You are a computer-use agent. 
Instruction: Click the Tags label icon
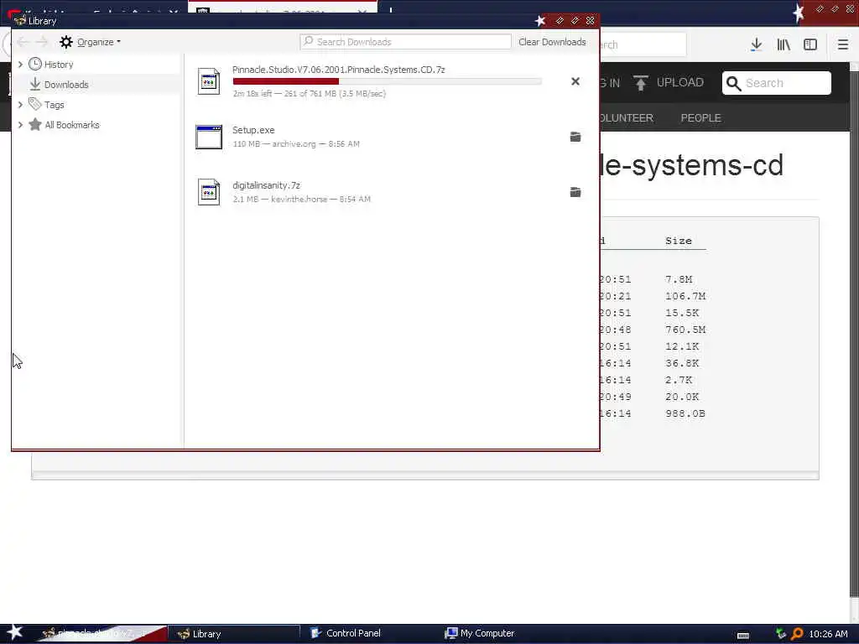[x=35, y=104]
